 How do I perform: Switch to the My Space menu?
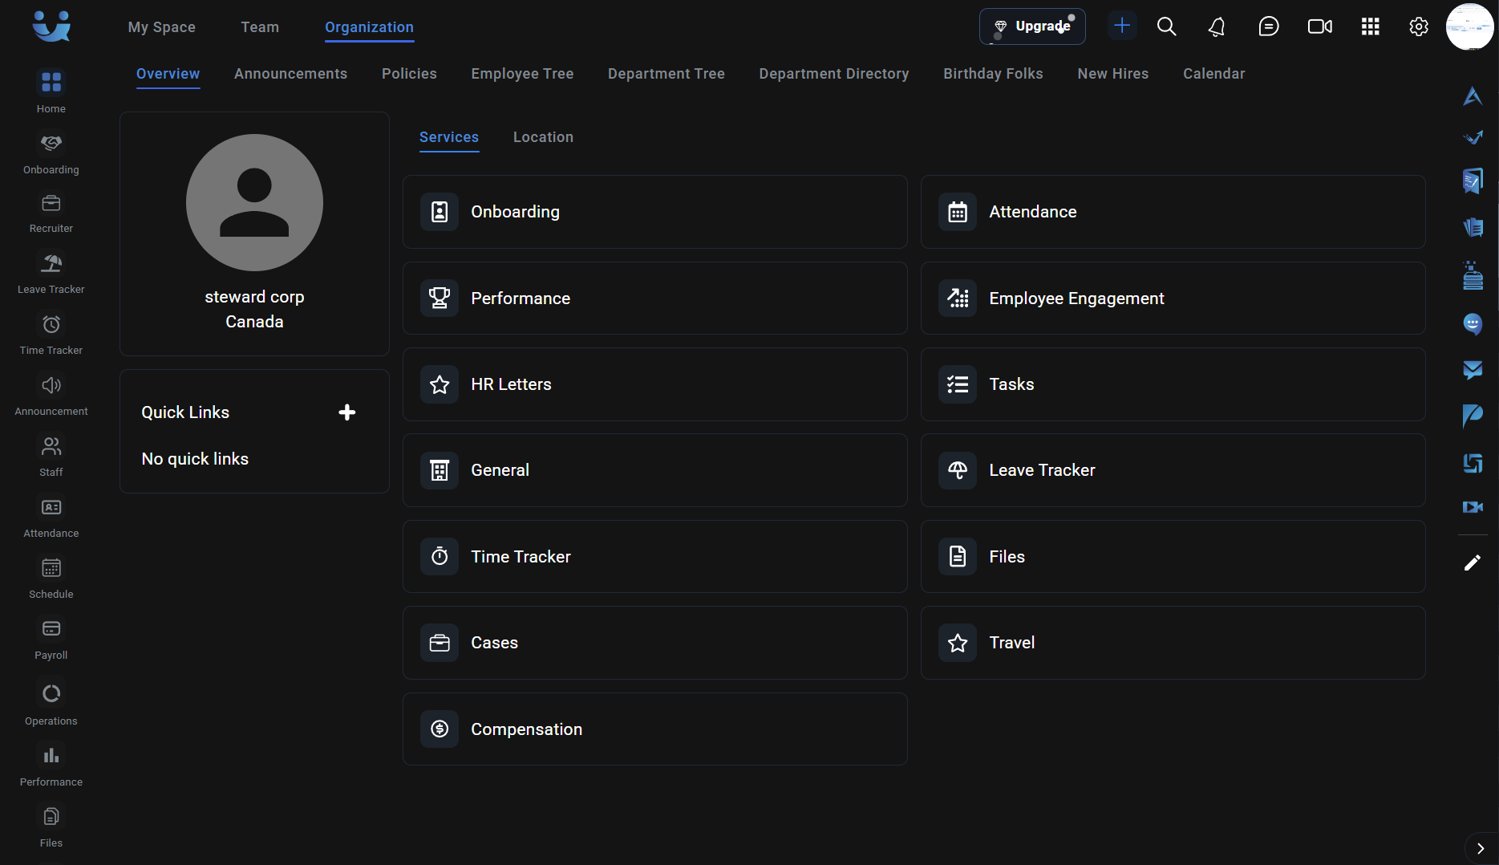pyautogui.click(x=162, y=27)
